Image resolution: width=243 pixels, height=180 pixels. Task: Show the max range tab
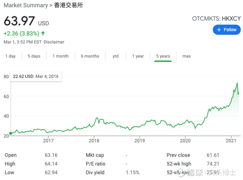click(x=186, y=56)
